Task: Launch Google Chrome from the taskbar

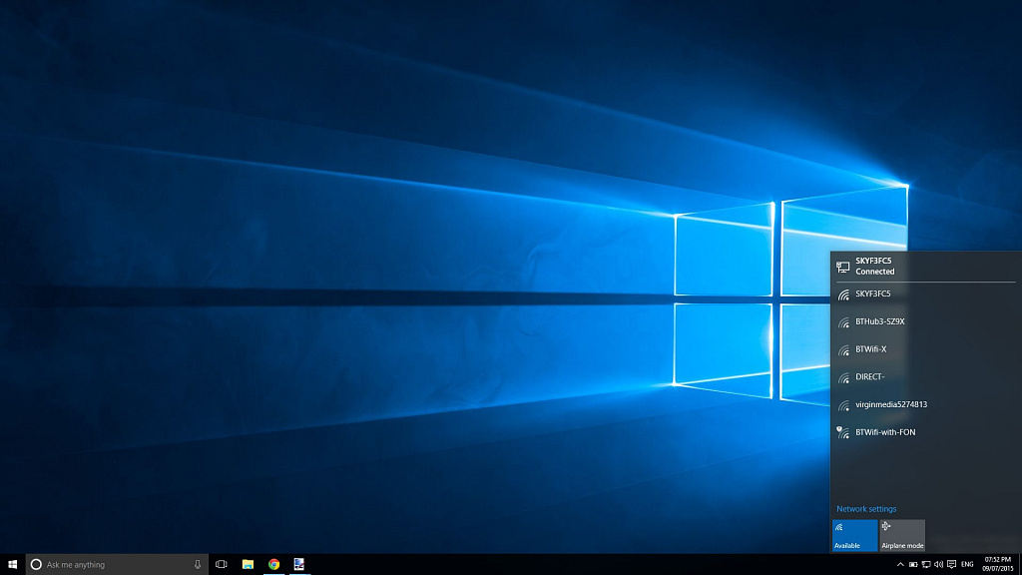Action: [x=273, y=565]
